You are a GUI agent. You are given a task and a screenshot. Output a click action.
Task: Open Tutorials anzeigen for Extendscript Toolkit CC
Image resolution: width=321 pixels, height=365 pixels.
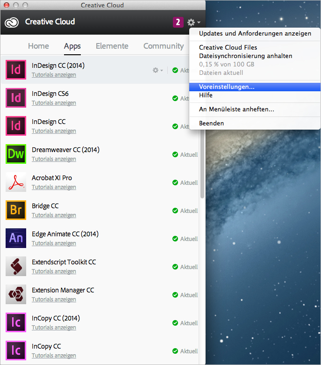point(54,271)
